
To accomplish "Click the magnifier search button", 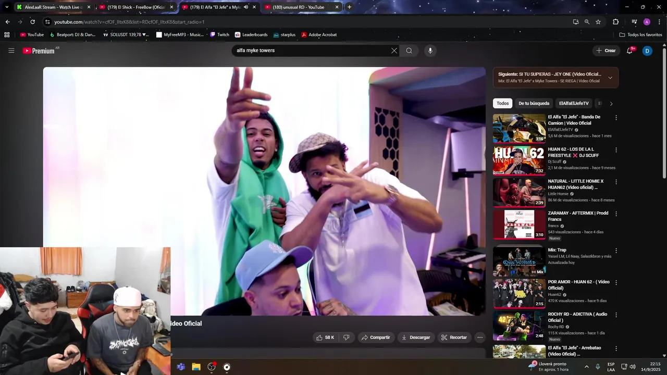I will (409, 51).
